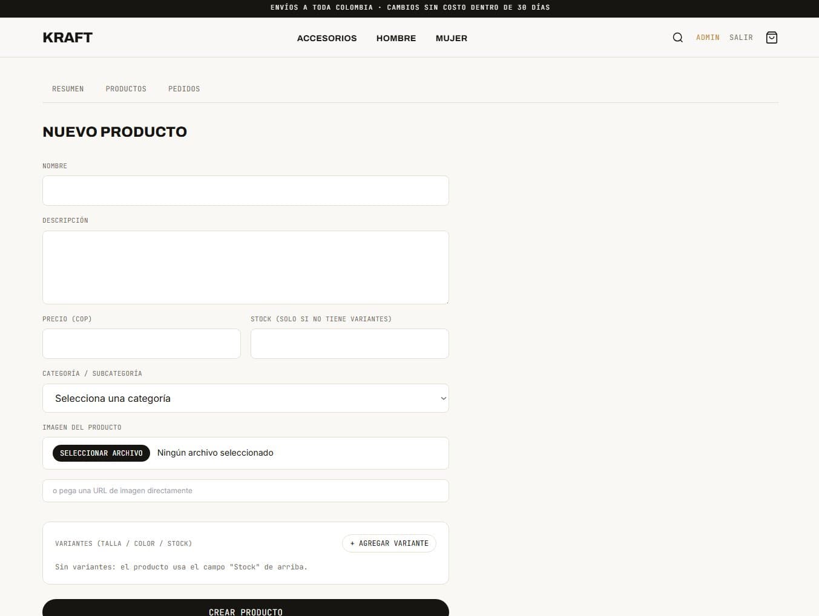Open the Pedidos tab

click(184, 89)
